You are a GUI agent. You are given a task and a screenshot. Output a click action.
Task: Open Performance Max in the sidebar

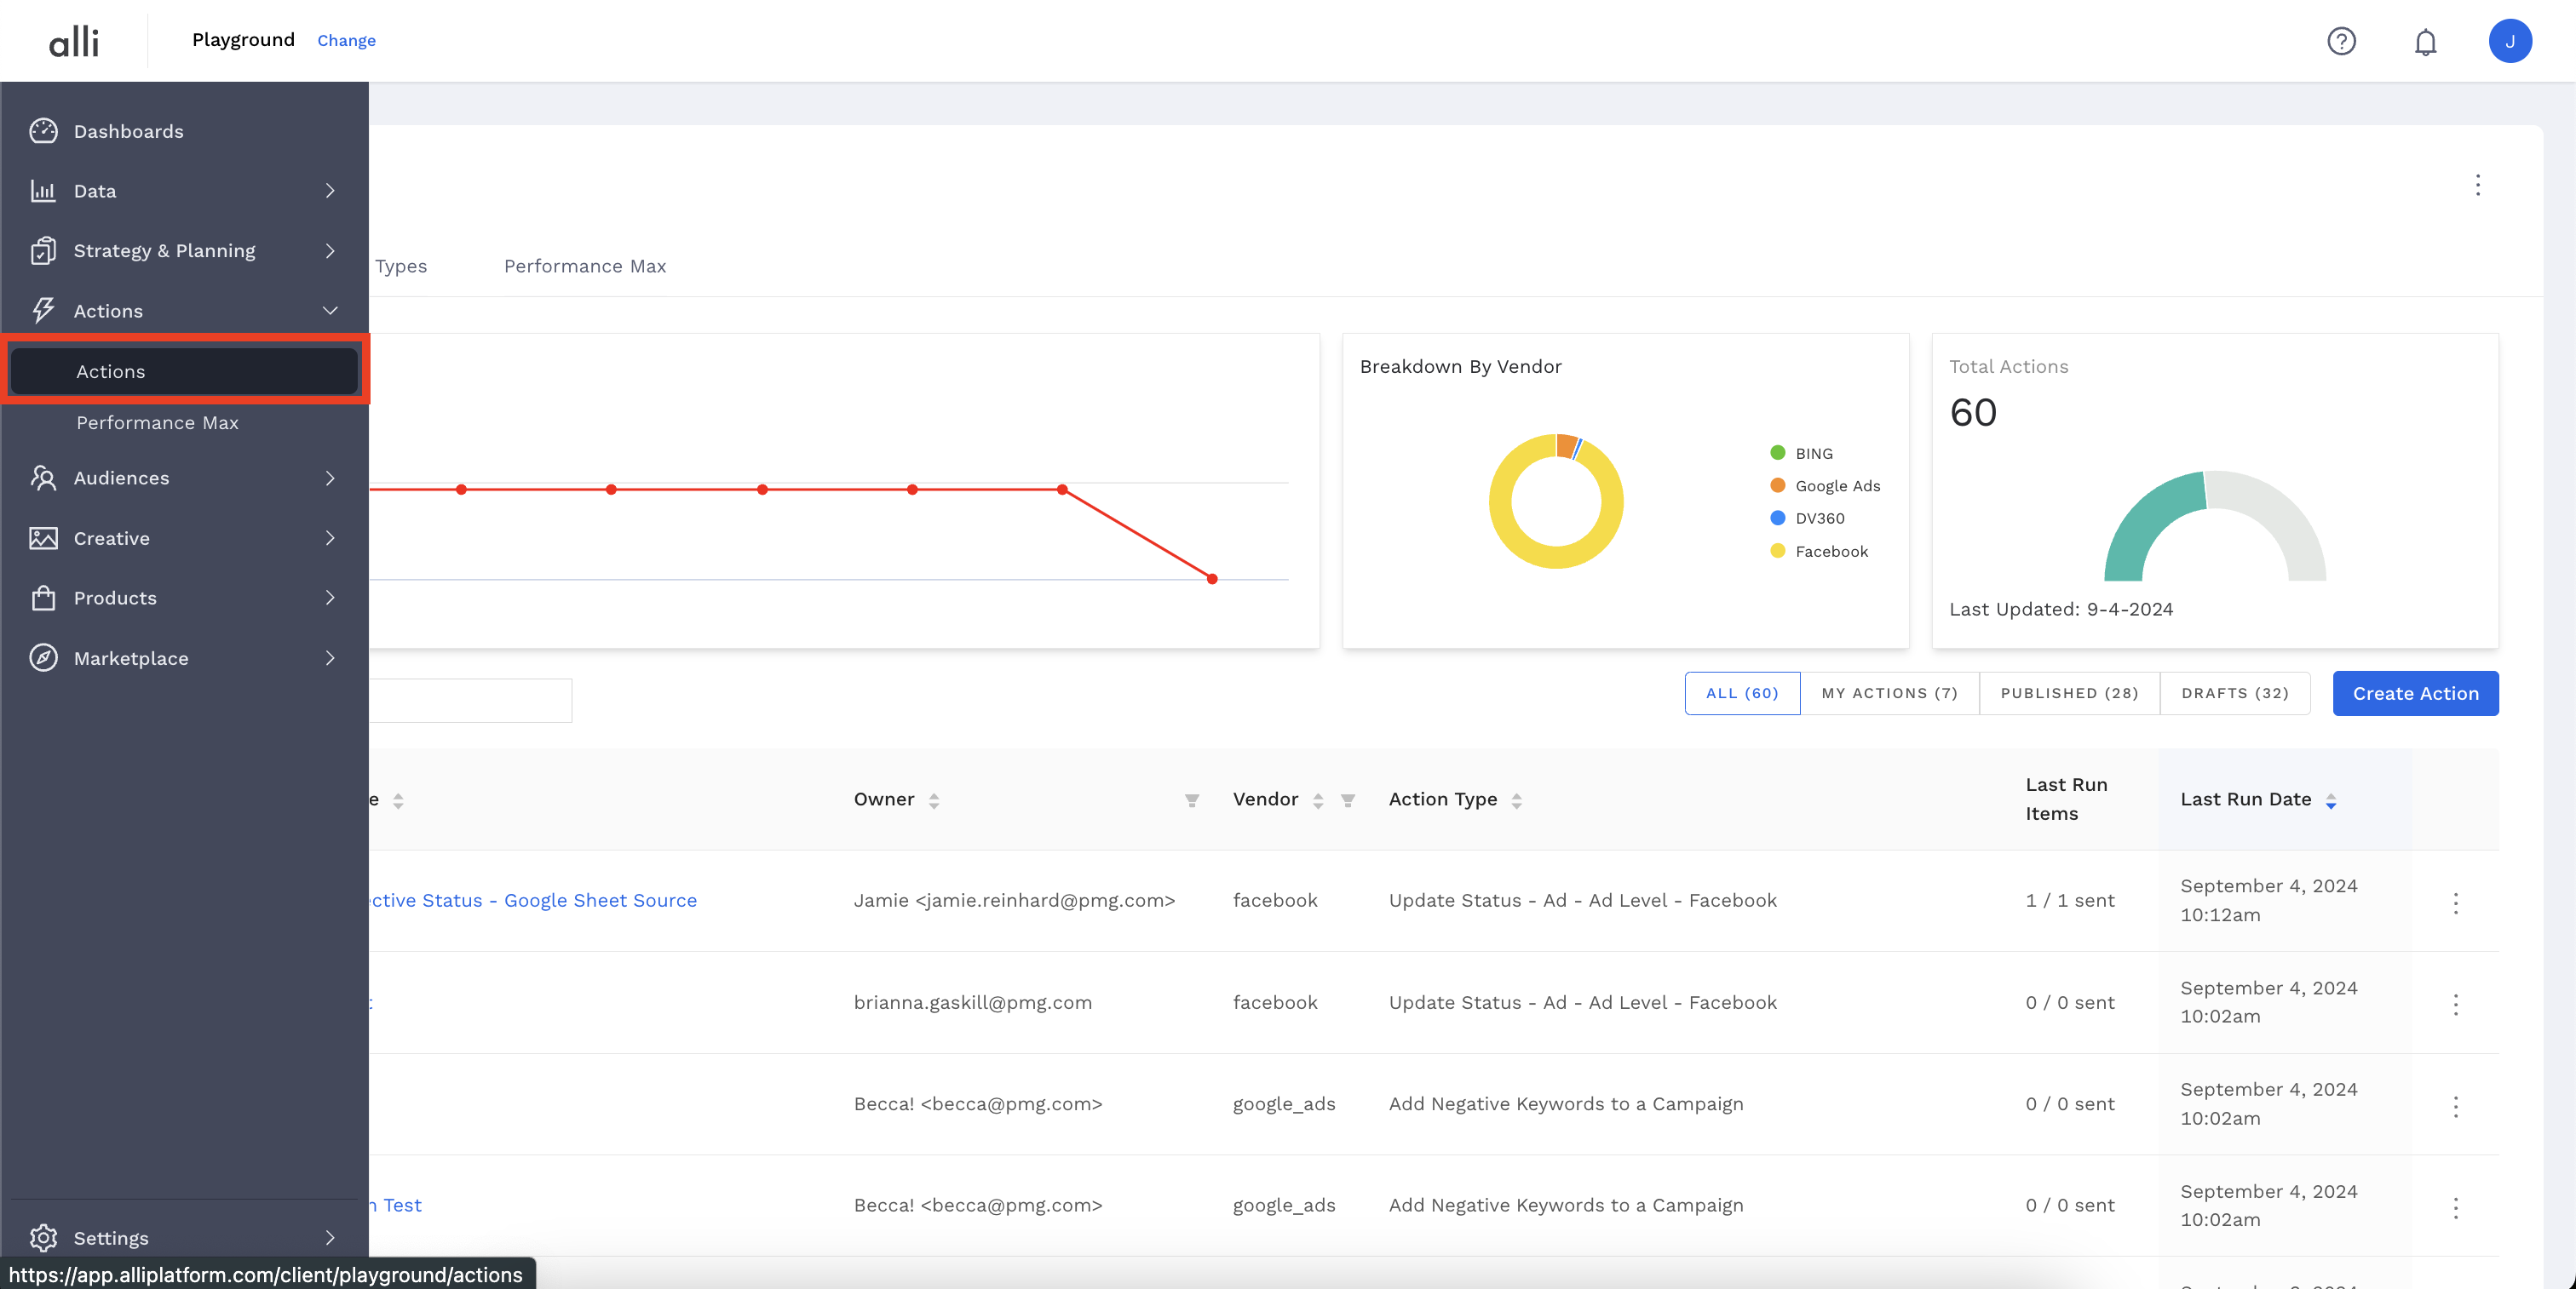click(157, 422)
